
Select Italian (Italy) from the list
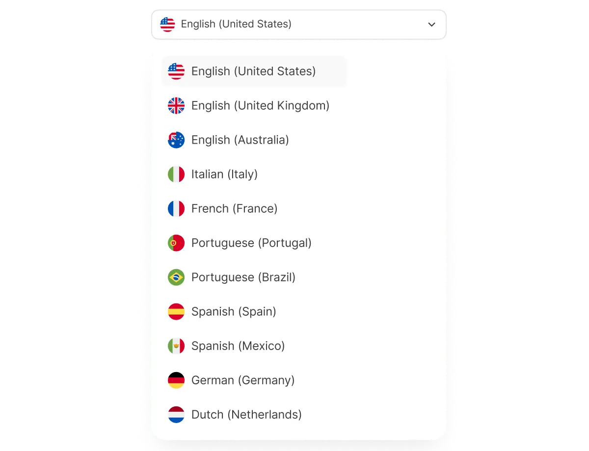tap(224, 174)
